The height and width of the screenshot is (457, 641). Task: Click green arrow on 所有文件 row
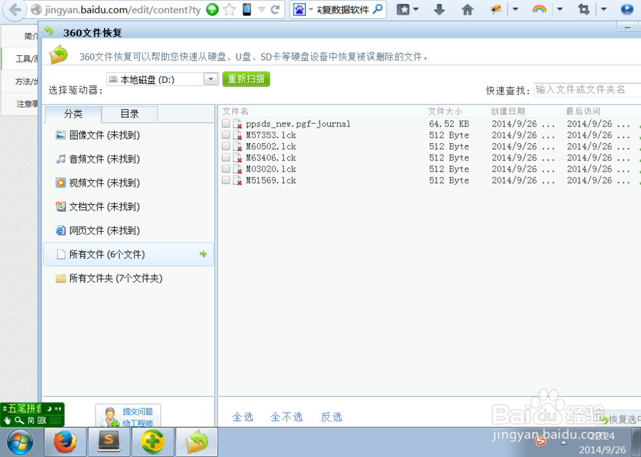(x=203, y=254)
